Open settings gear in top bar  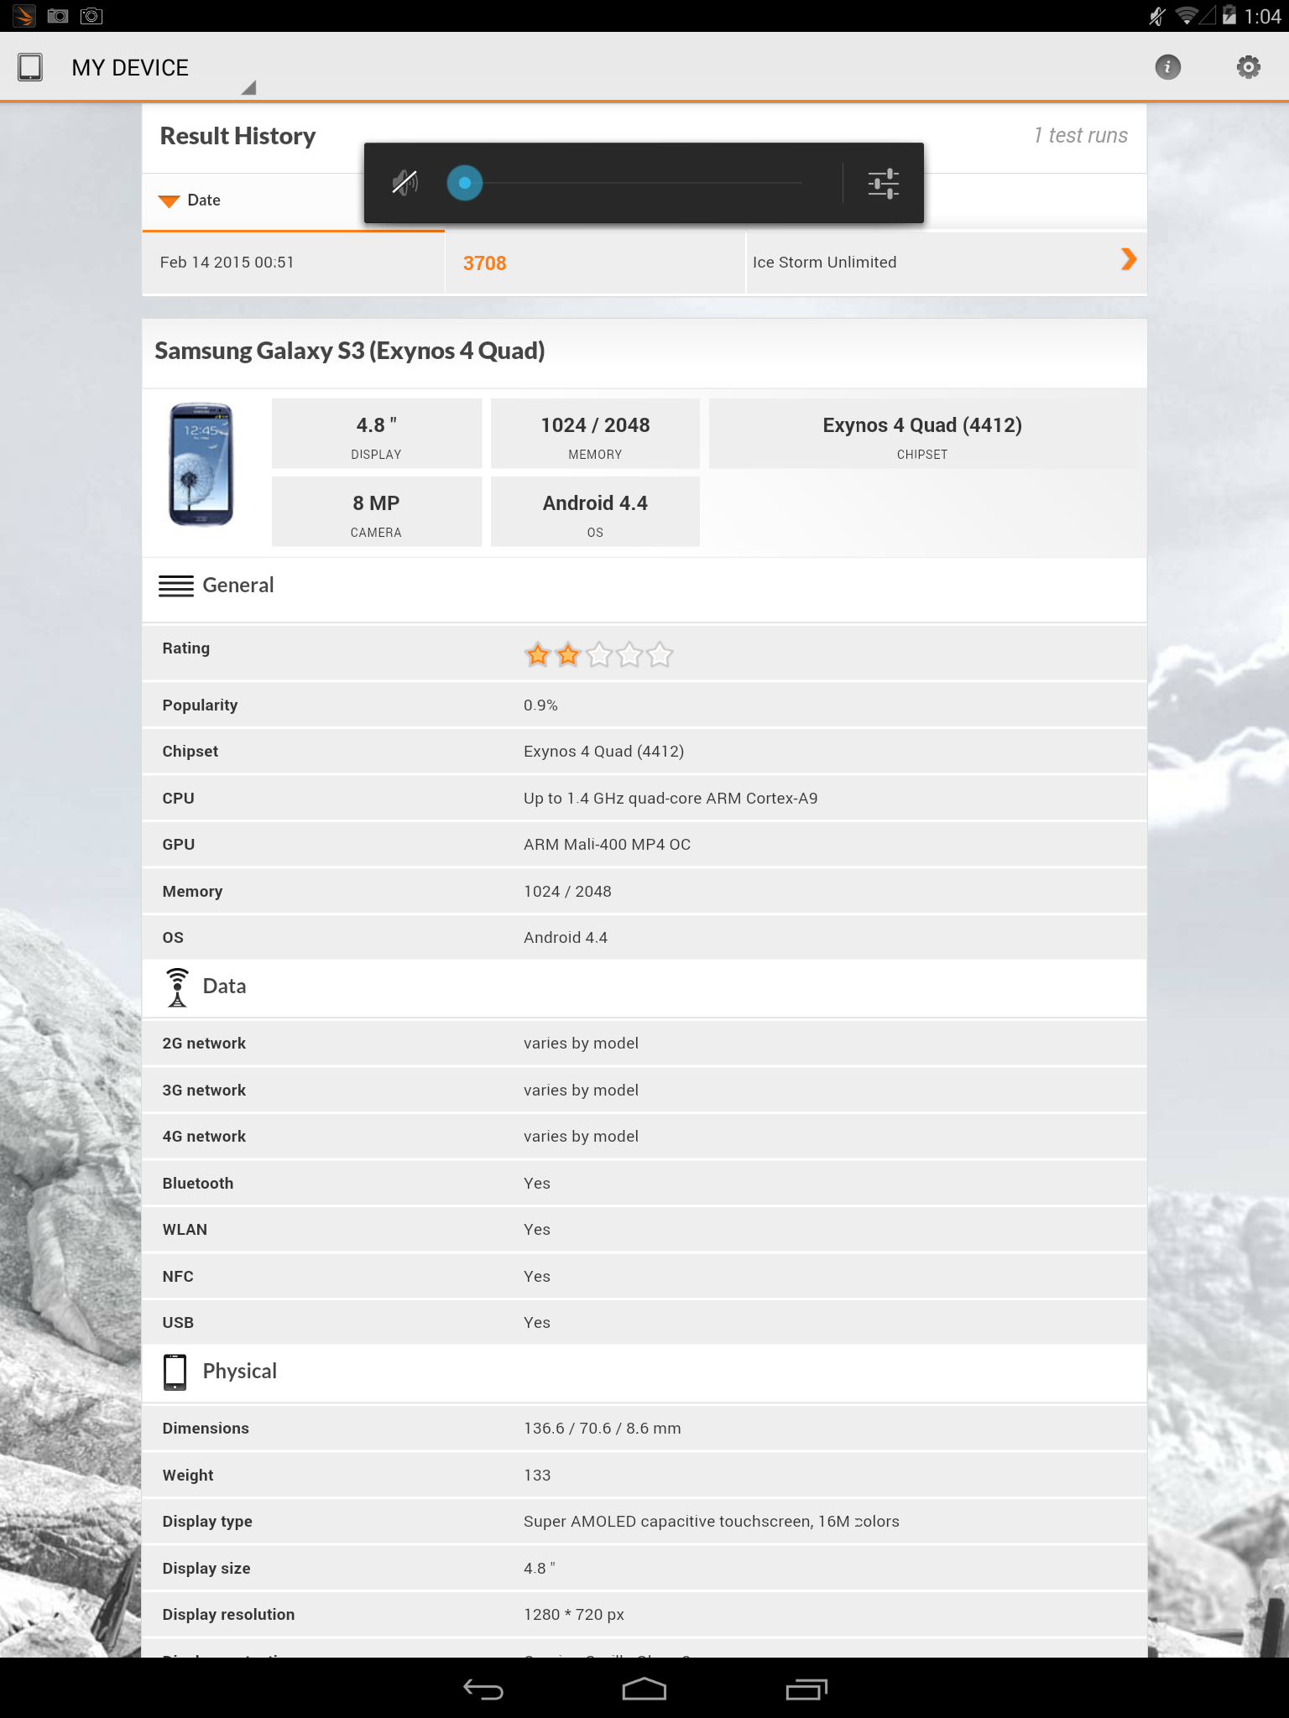[1248, 67]
